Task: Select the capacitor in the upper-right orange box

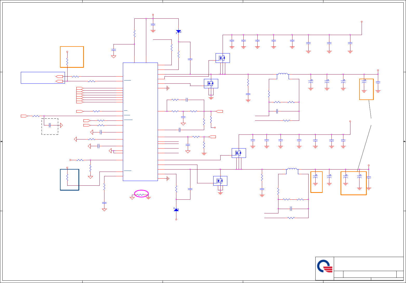Action: tap(364, 85)
